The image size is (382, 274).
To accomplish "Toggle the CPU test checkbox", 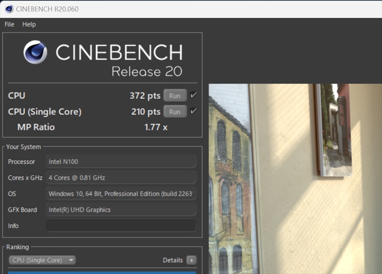I will click(193, 95).
